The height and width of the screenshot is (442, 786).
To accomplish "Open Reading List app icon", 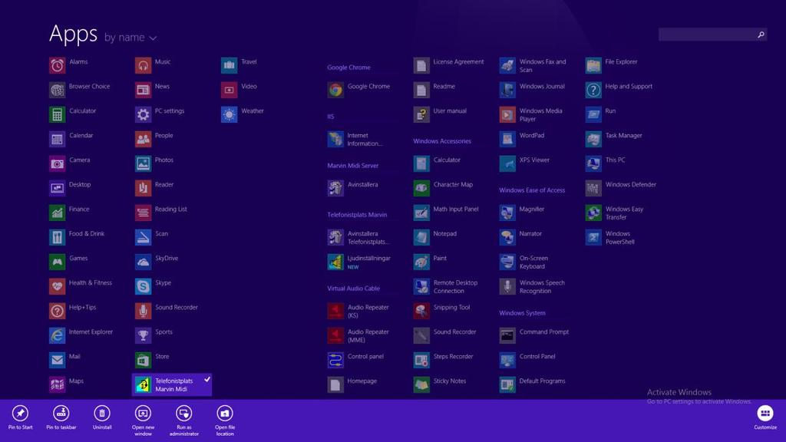I will pos(143,213).
